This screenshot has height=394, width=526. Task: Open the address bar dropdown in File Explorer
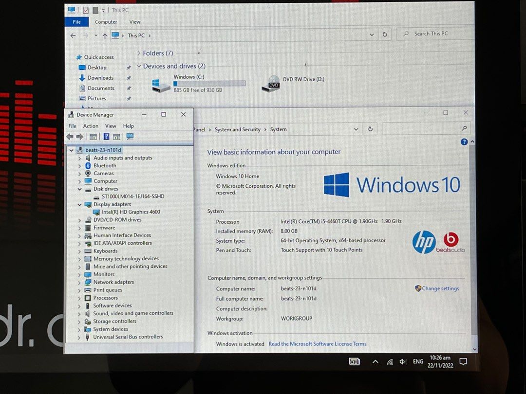[x=372, y=34]
